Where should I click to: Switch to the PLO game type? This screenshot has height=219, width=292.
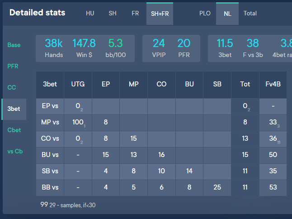[205, 14]
